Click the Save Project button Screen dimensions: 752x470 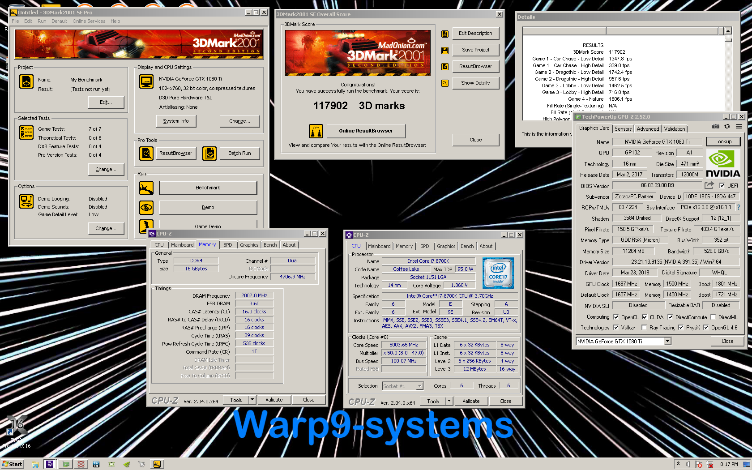(x=475, y=50)
